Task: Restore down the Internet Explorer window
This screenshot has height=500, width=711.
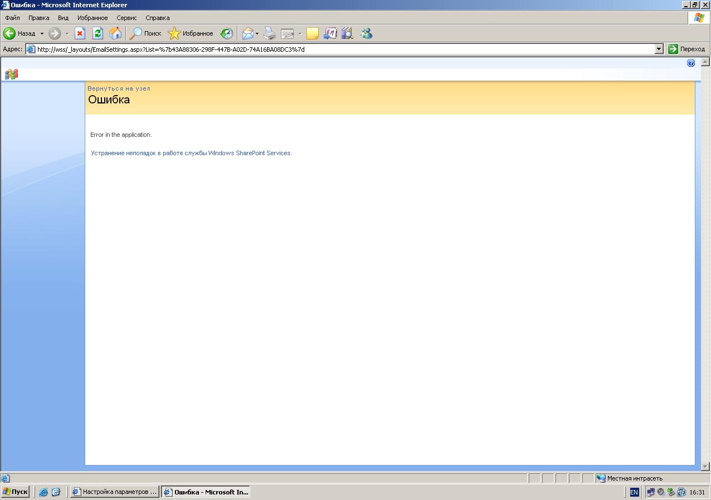Action: tap(695, 5)
